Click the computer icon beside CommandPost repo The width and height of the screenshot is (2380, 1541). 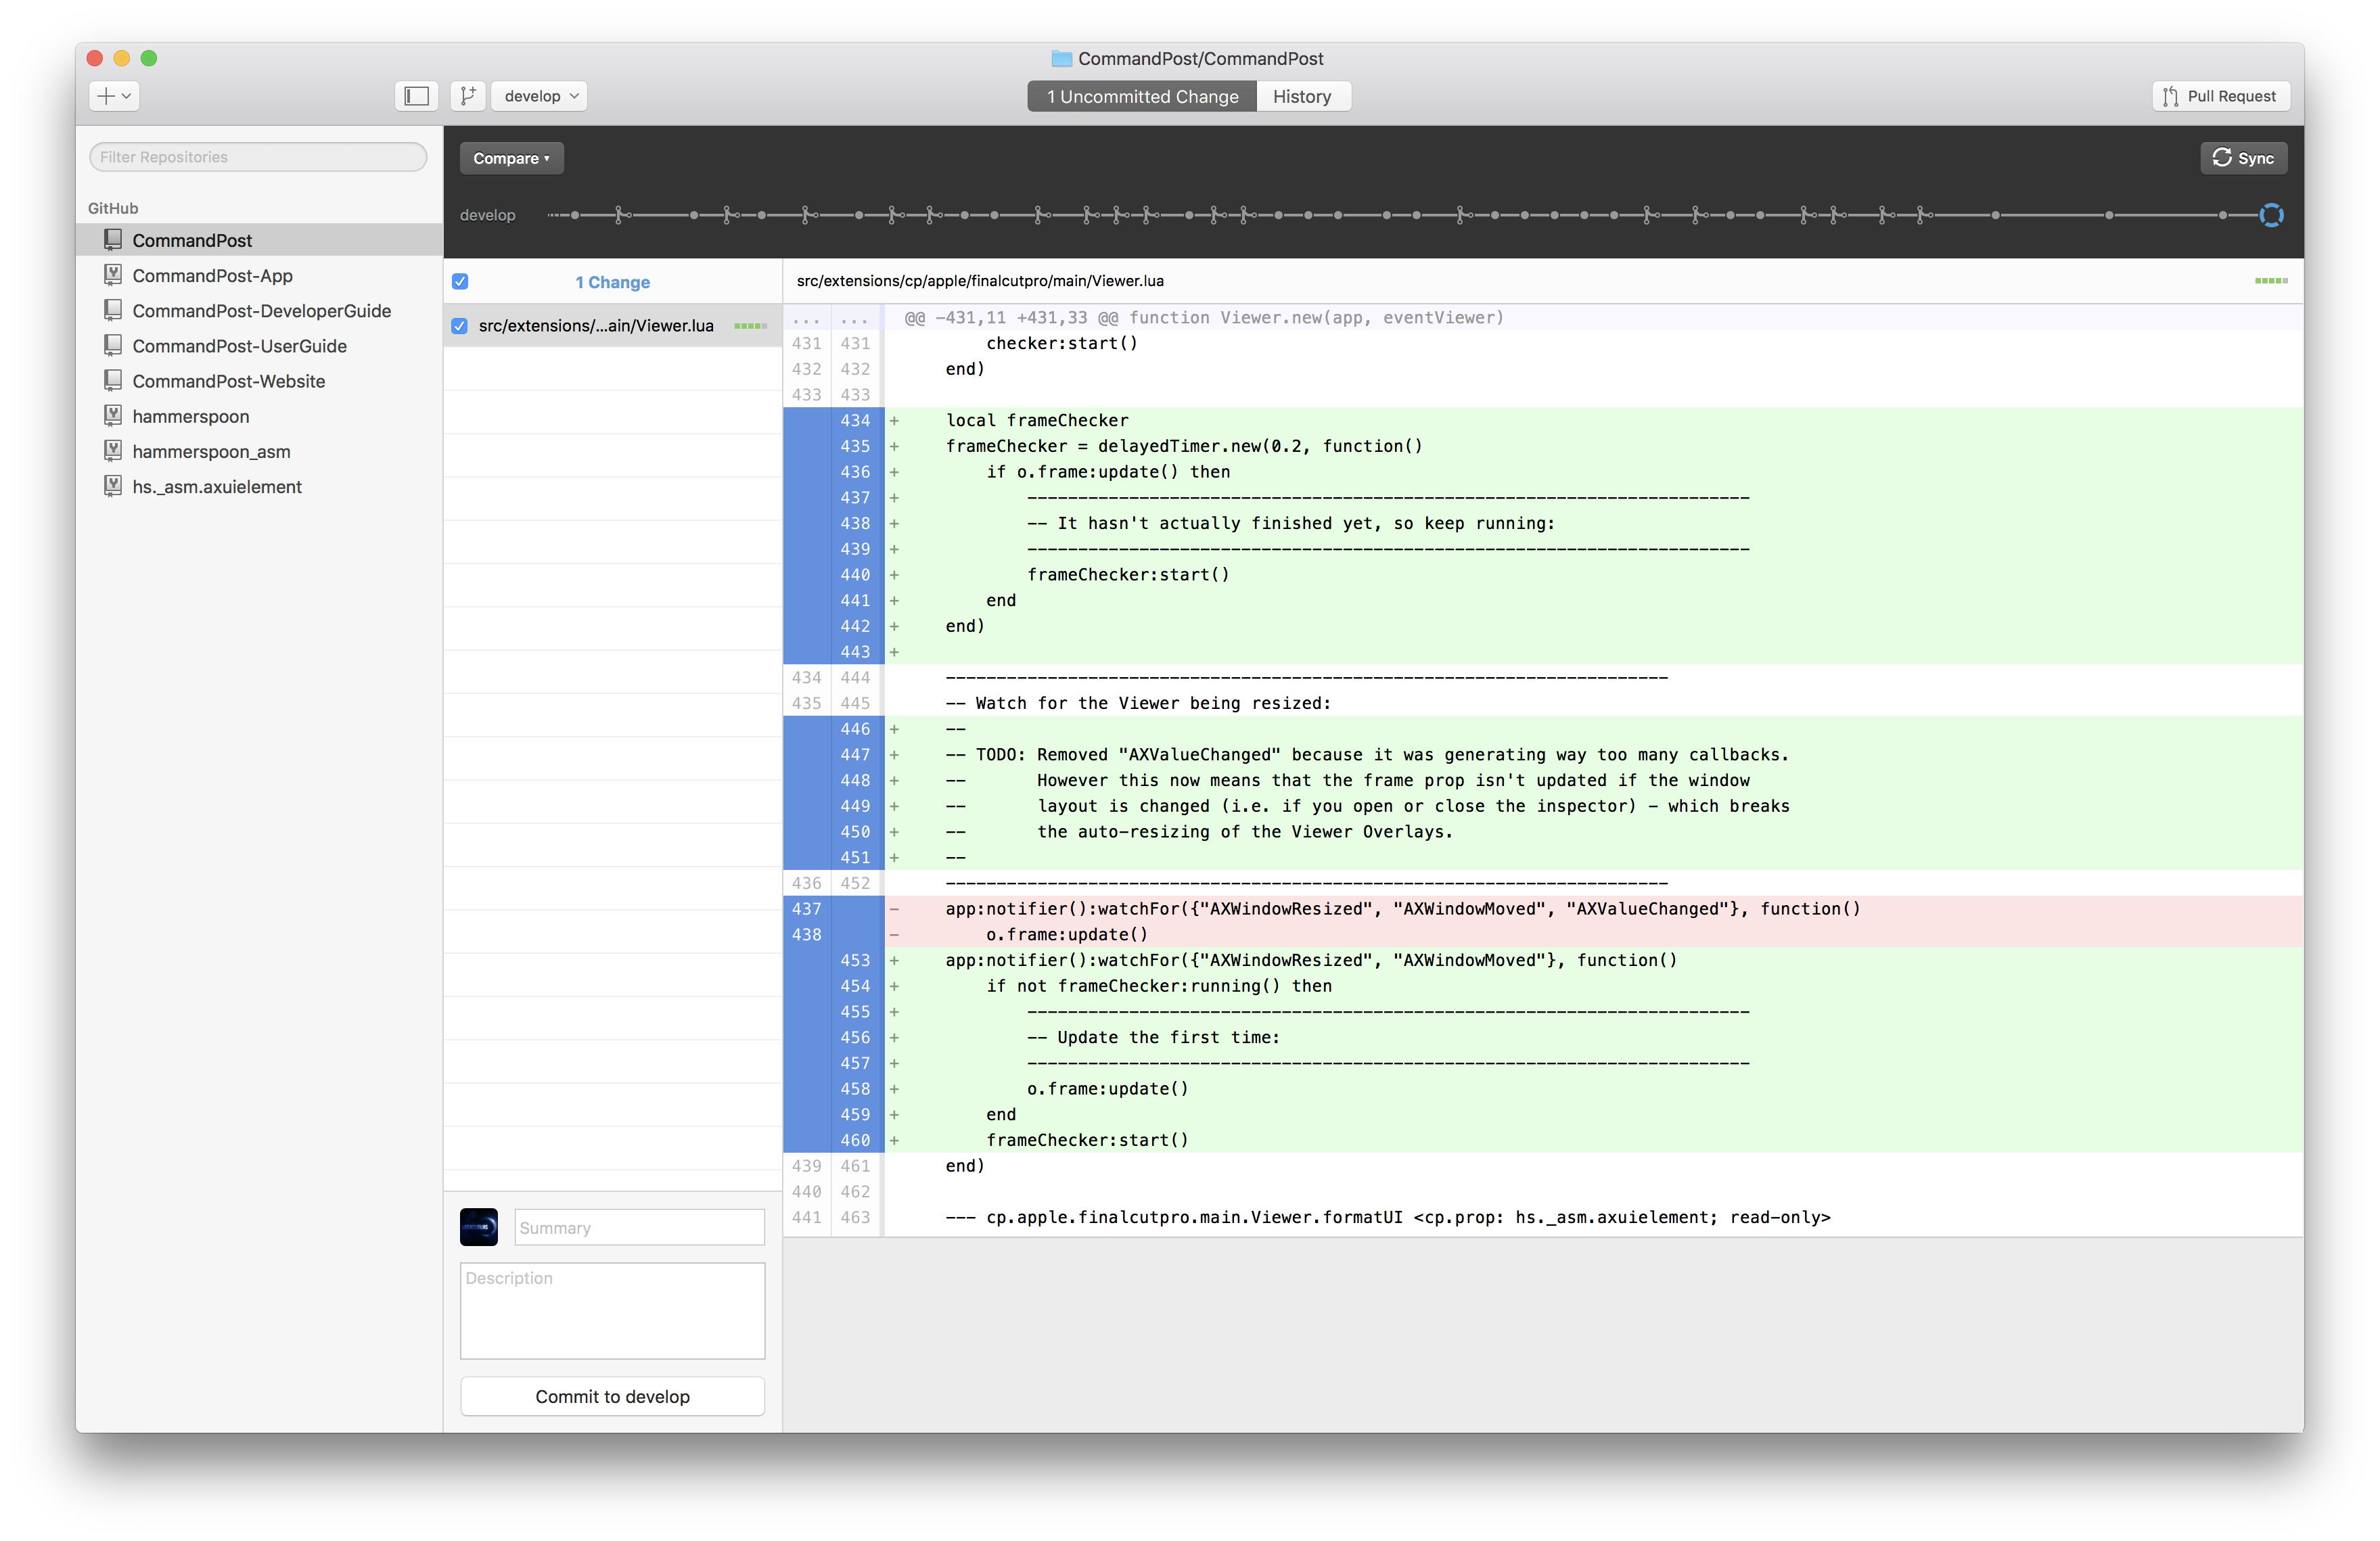pos(112,239)
